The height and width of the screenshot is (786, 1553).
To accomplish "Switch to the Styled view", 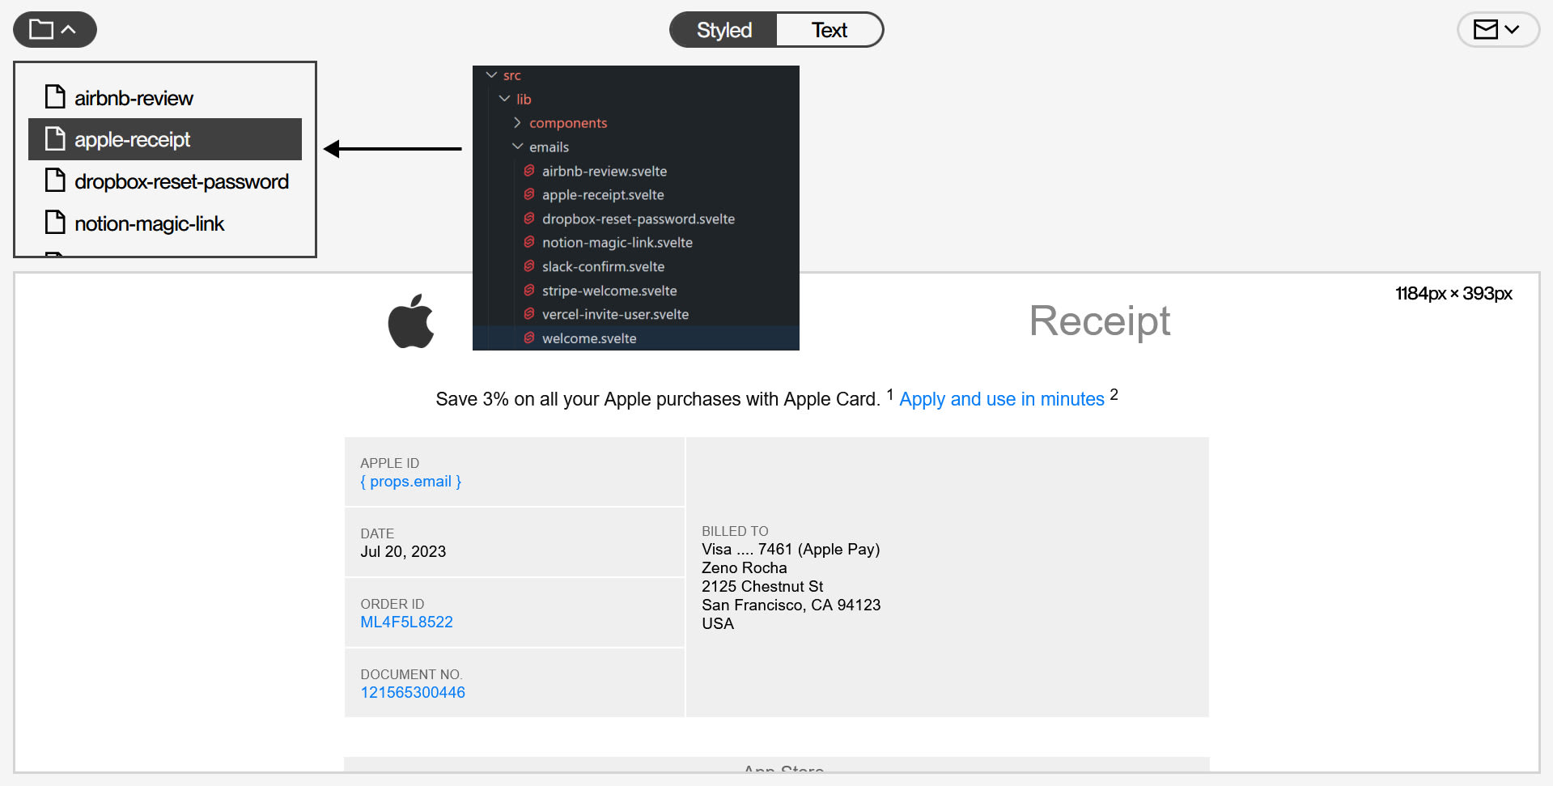I will 723,29.
